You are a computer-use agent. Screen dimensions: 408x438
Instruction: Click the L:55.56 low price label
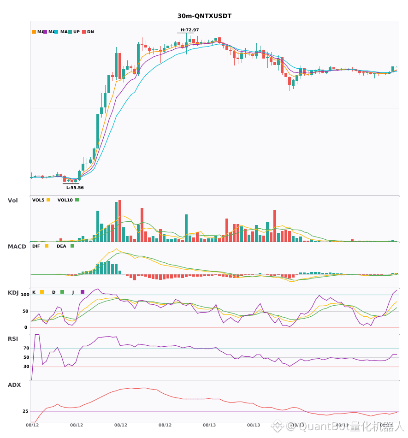(75, 188)
